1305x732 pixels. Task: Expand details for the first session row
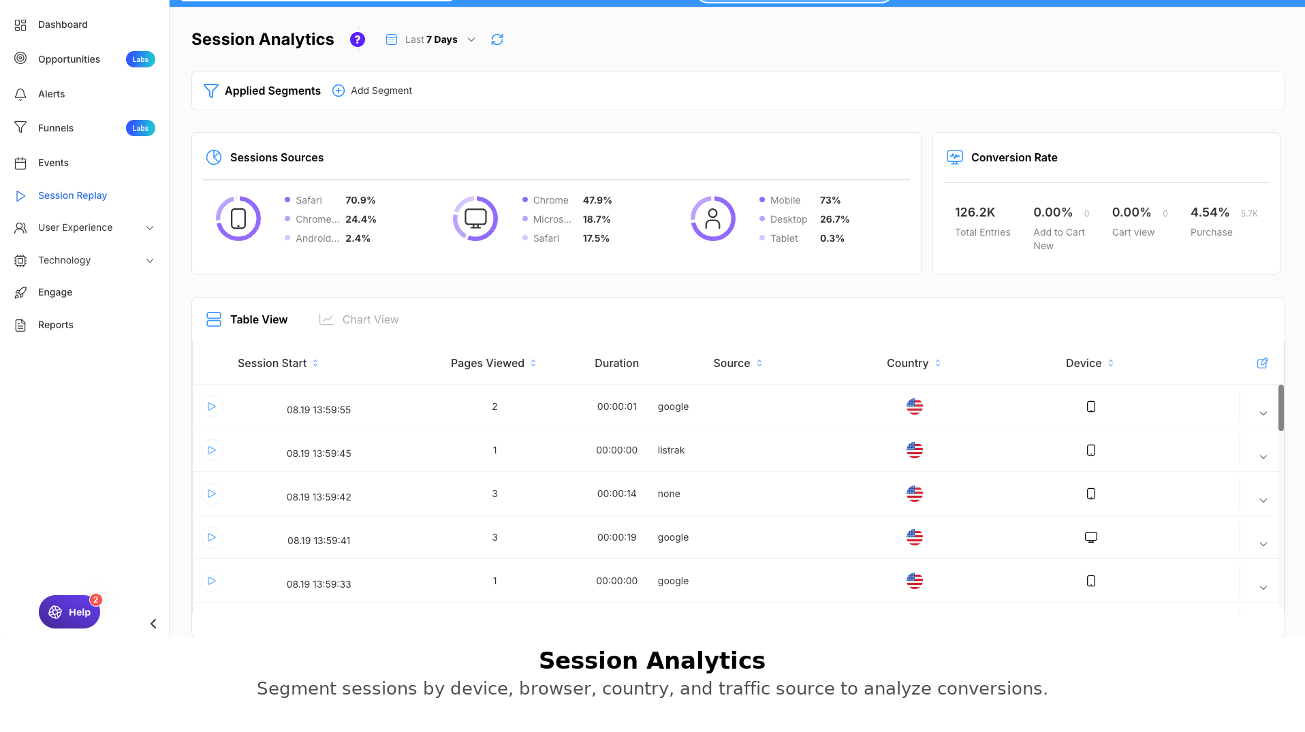(x=1263, y=413)
